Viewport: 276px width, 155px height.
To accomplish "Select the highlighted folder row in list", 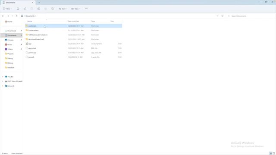I will point(74,26).
